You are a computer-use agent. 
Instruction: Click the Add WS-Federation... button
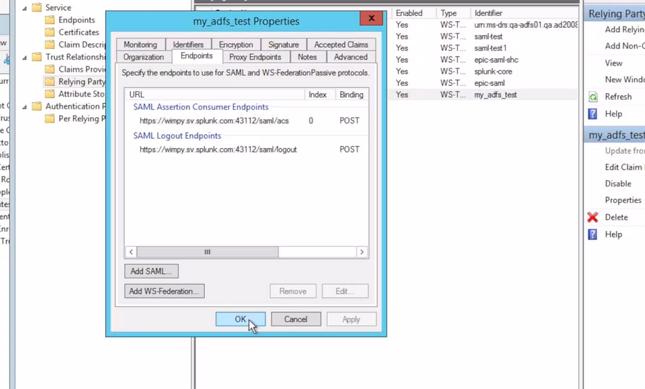click(164, 291)
